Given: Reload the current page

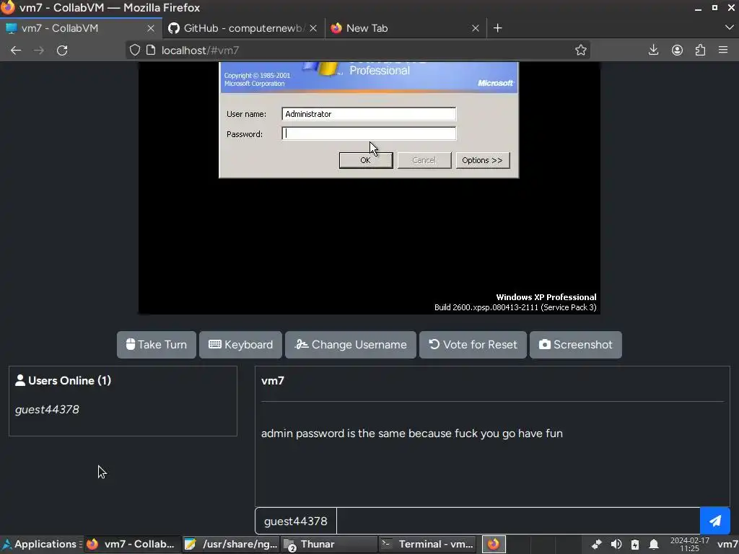Looking at the screenshot, I should coord(62,50).
